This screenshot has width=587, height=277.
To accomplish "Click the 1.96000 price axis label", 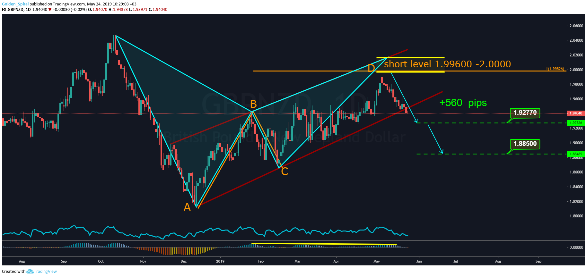I will [x=576, y=99].
